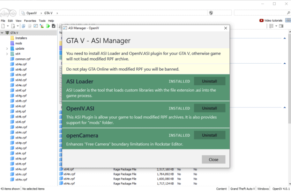Click GTA V in the address breadcrumb
291x191 pixels.
(48, 13)
